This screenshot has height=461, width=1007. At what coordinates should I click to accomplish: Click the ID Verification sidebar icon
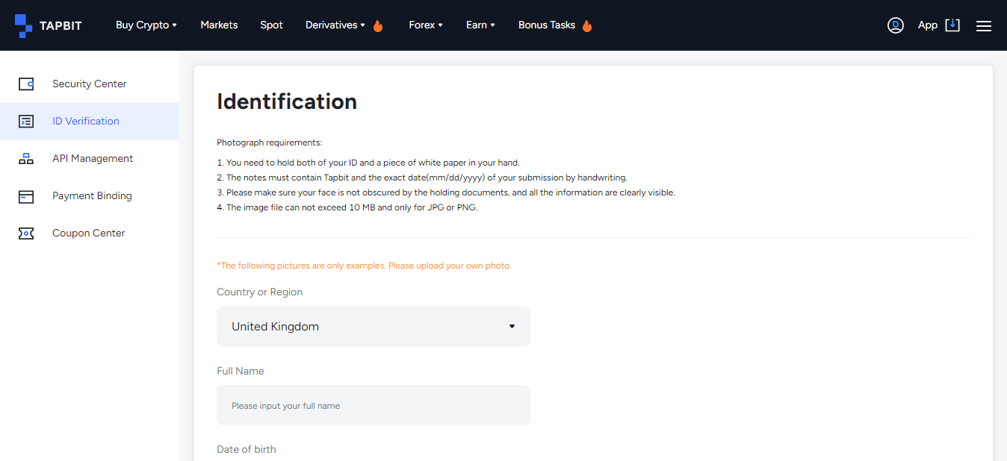tap(26, 122)
